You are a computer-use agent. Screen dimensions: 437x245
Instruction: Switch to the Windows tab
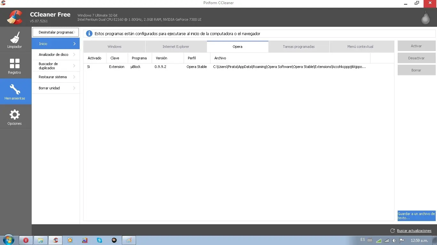[x=114, y=47]
